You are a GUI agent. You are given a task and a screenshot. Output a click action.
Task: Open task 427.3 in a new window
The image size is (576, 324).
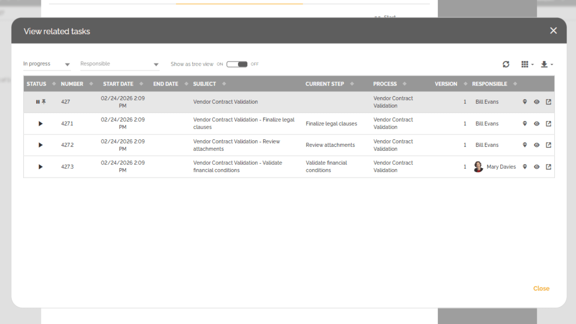548,167
